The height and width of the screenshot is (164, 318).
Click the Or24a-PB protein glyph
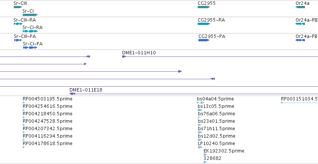[300, 40]
